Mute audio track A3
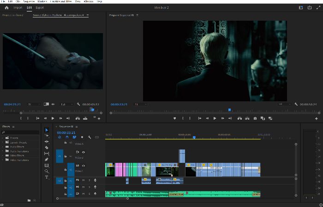The height and width of the screenshot is (207, 323). 84,194
